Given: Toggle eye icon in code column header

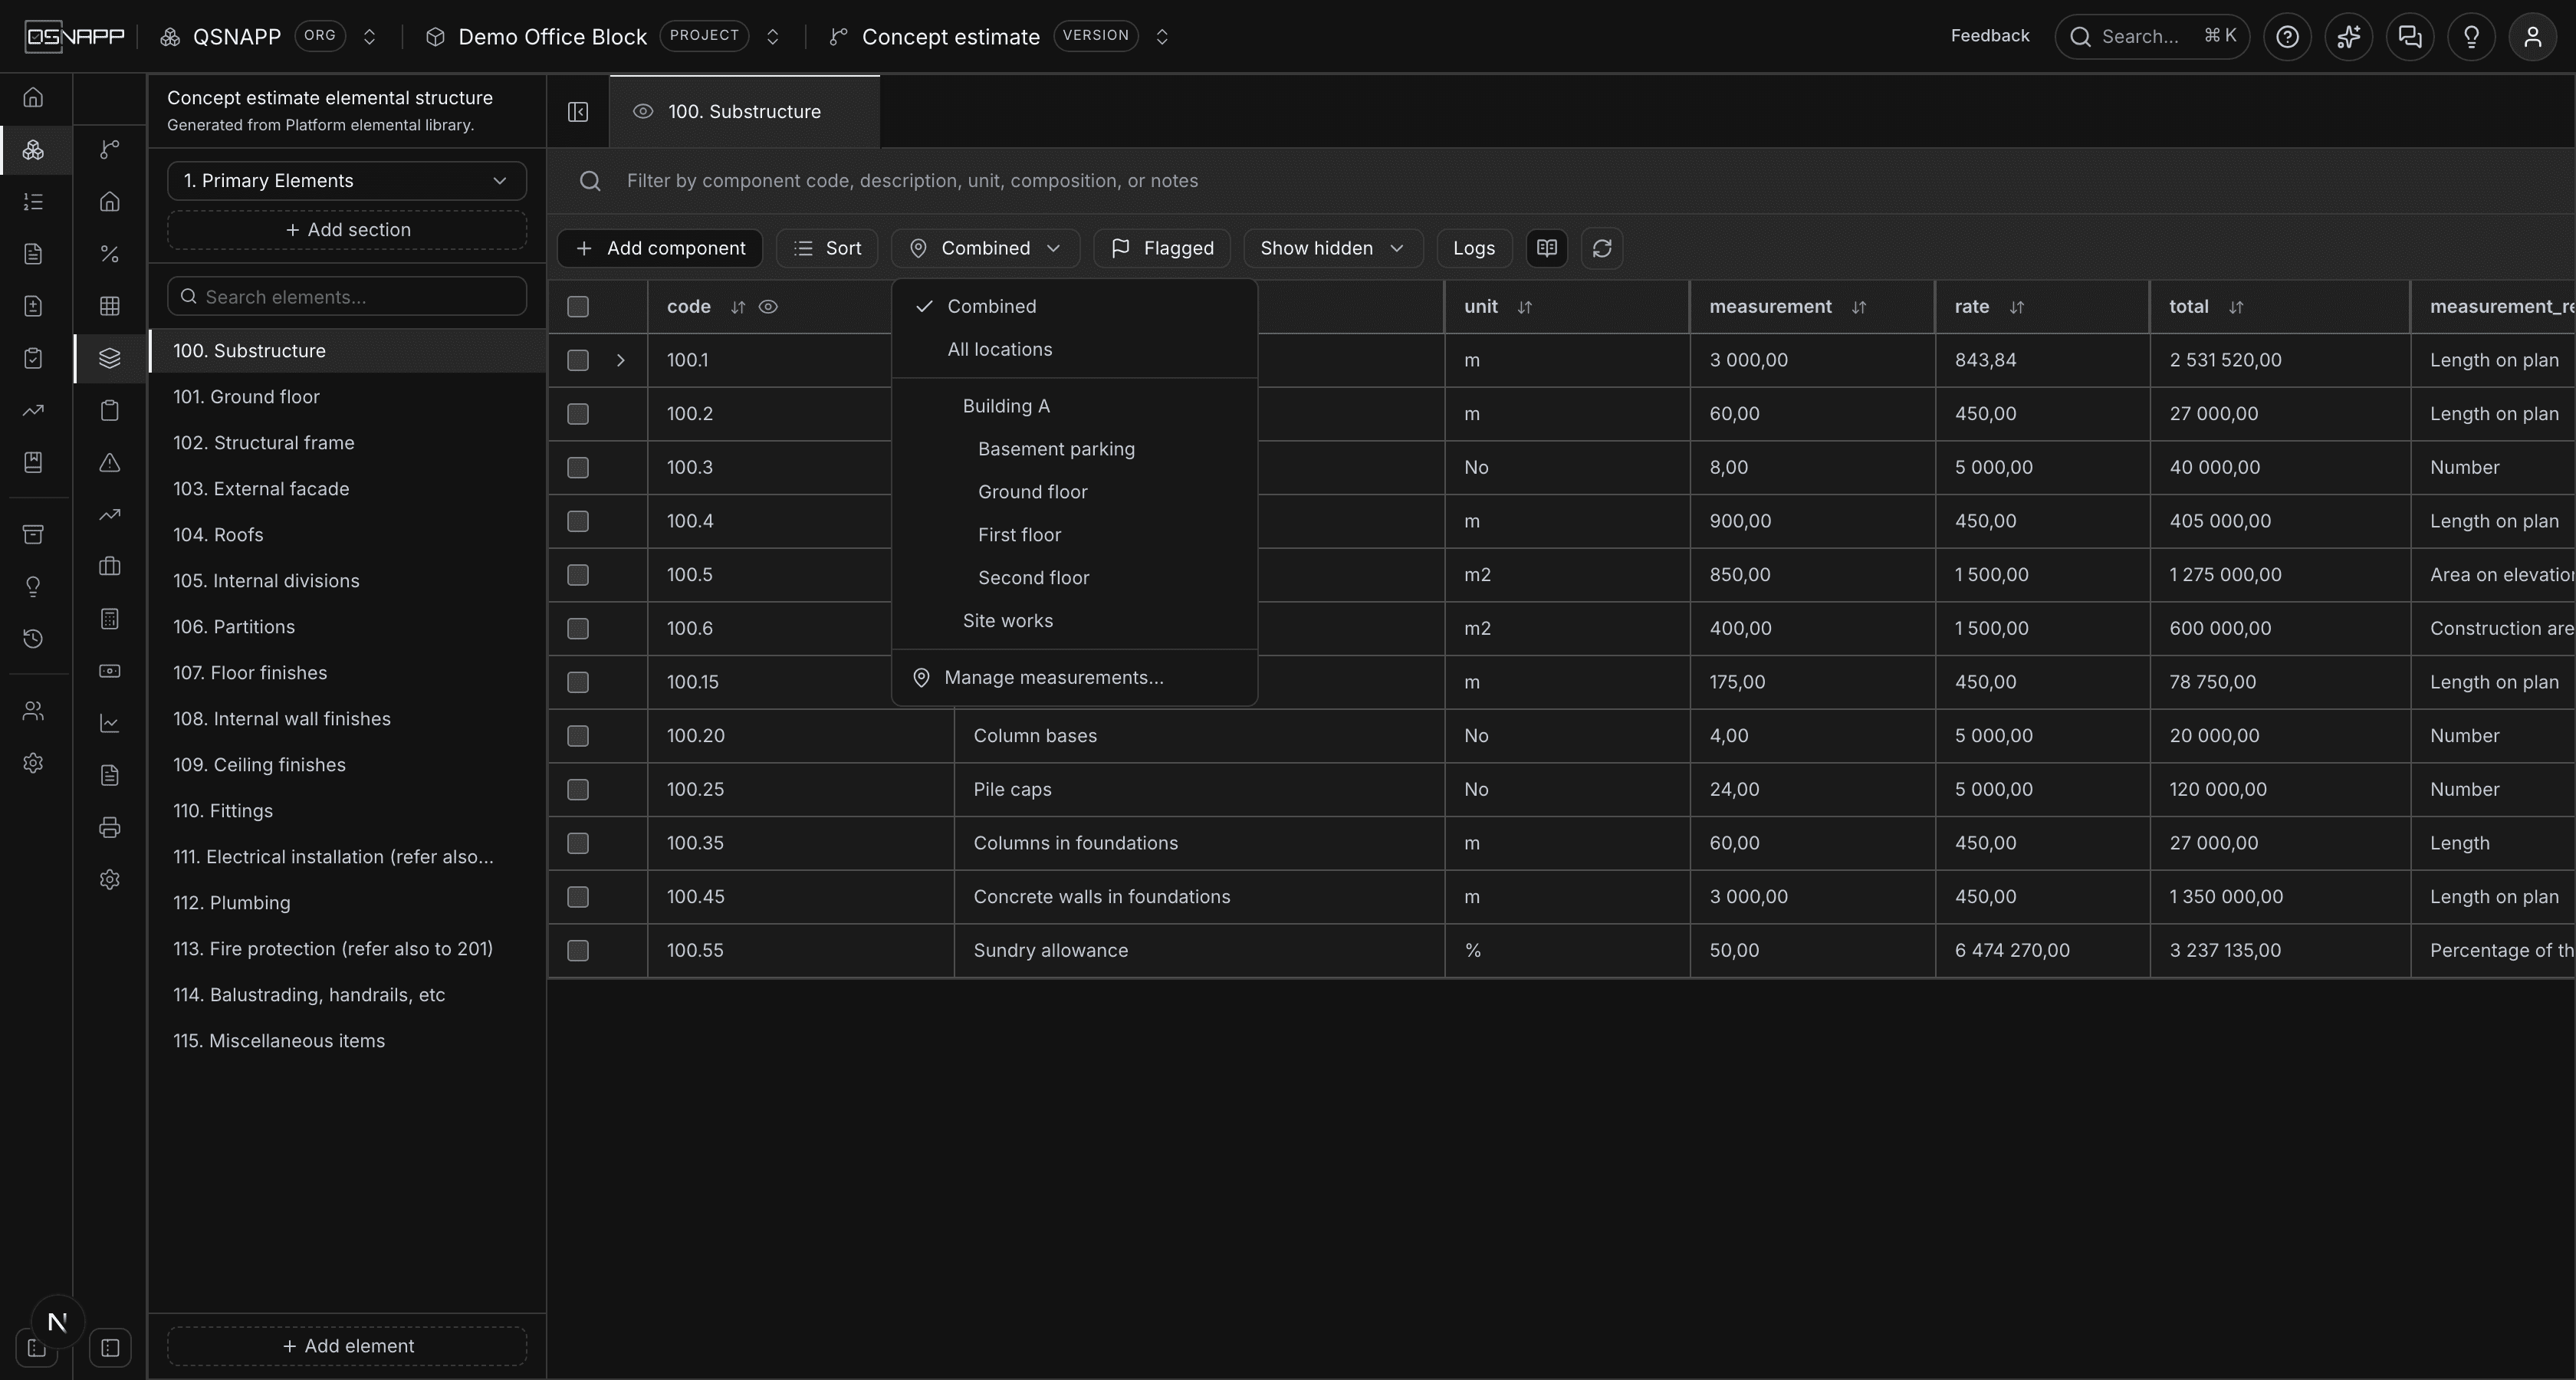Looking at the screenshot, I should pyautogui.click(x=768, y=307).
